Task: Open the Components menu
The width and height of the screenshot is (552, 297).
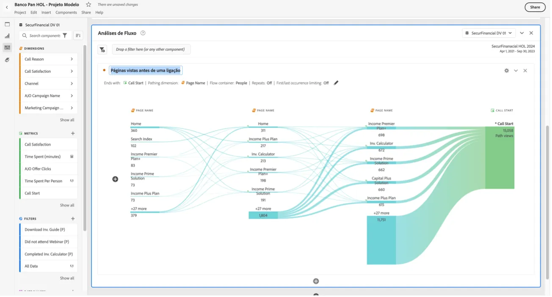Action: click(66, 13)
